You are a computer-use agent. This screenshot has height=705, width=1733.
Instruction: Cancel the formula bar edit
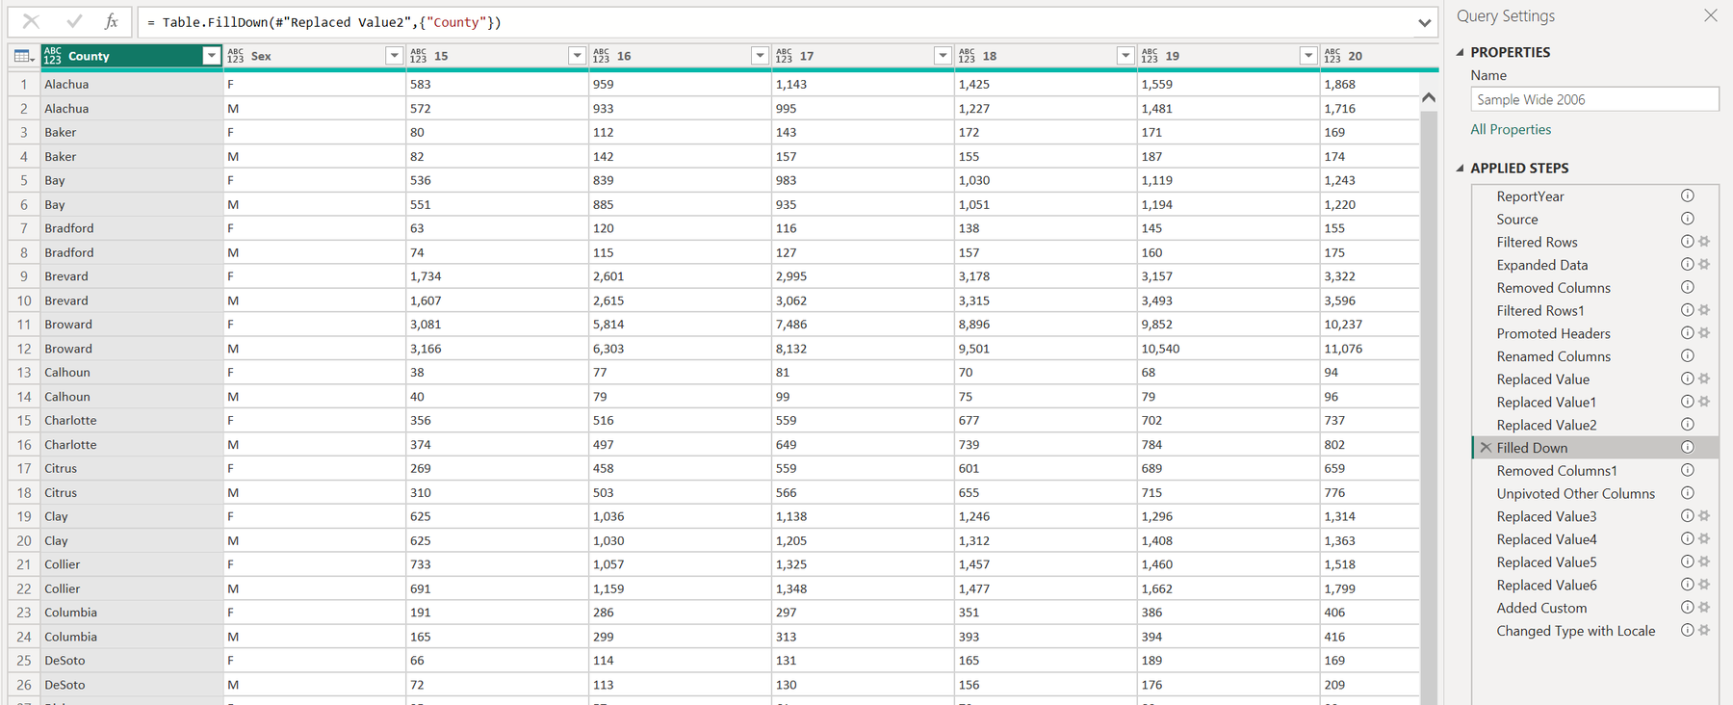[31, 21]
